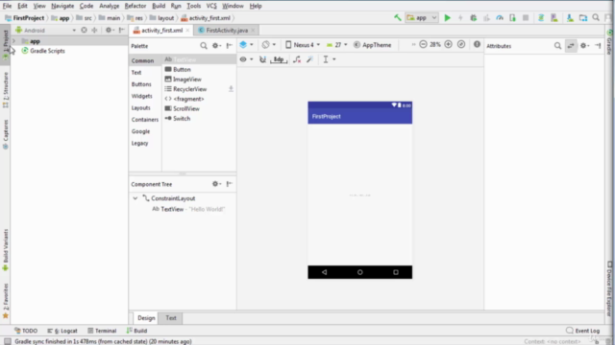Viewport: 615px width, 345px height.
Task: Hide the Component Tree panel icon
Action: pos(230,184)
